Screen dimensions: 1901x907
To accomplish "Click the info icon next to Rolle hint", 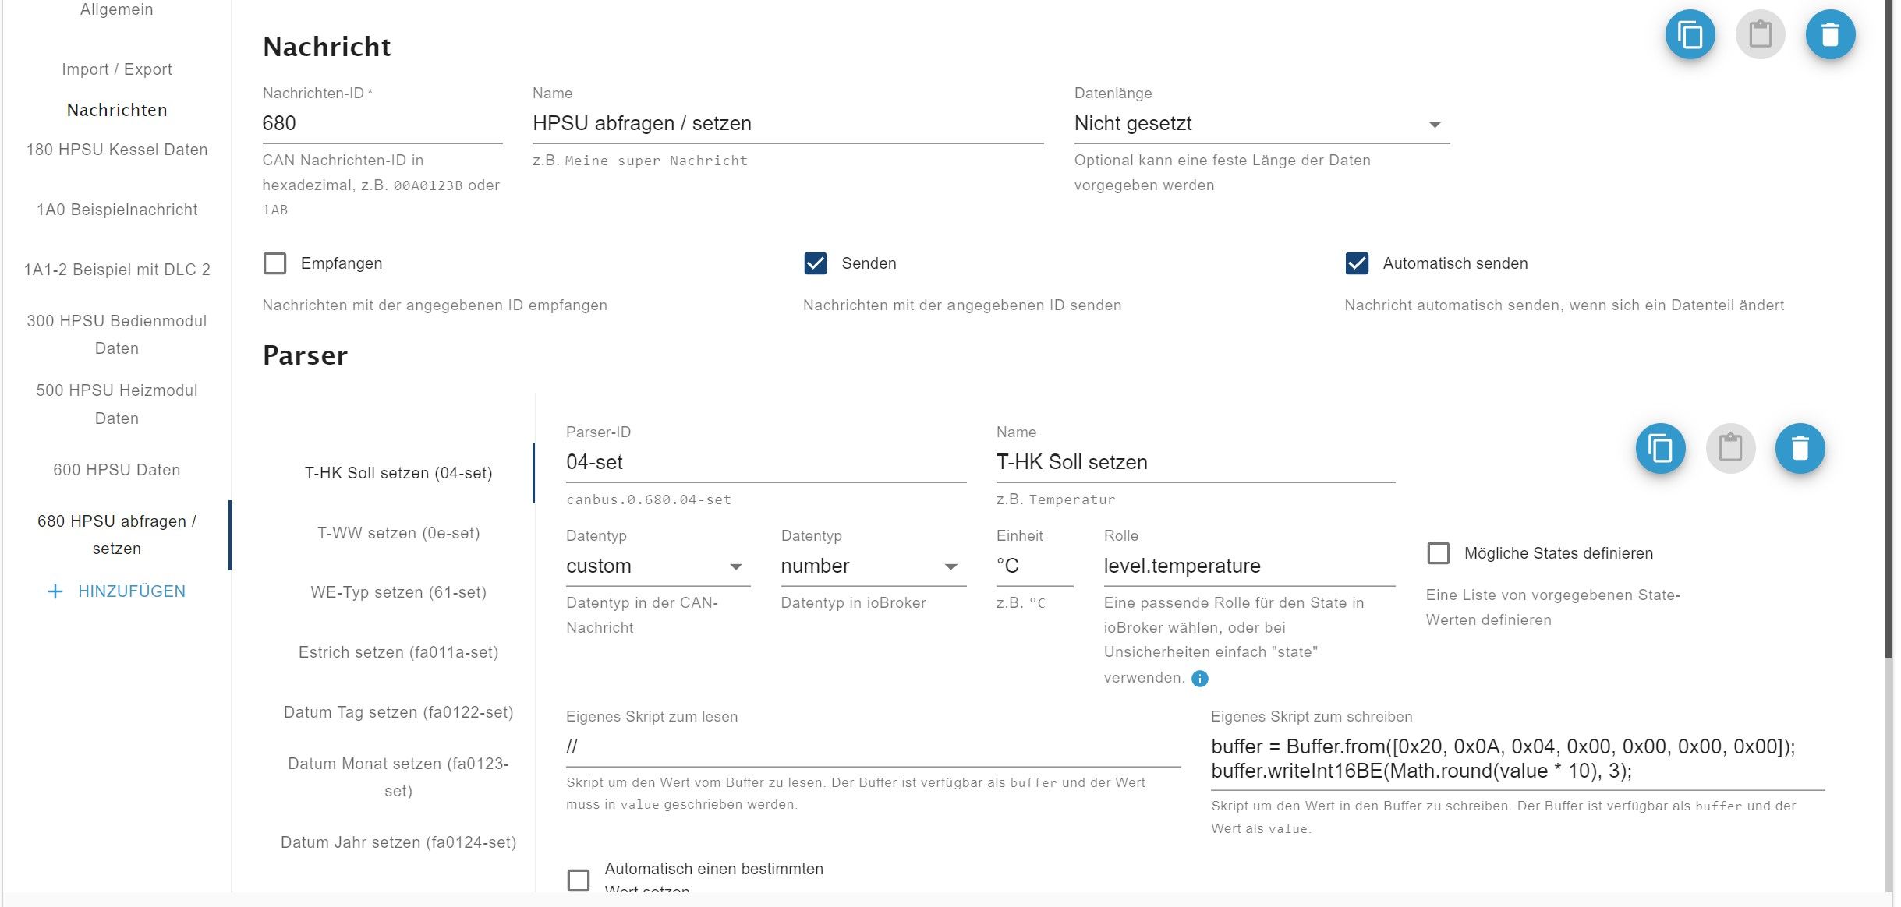I will pos(1200,679).
